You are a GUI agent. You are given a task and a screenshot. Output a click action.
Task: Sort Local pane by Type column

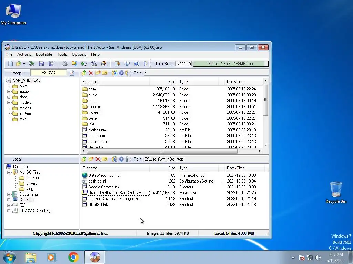click(198, 168)
